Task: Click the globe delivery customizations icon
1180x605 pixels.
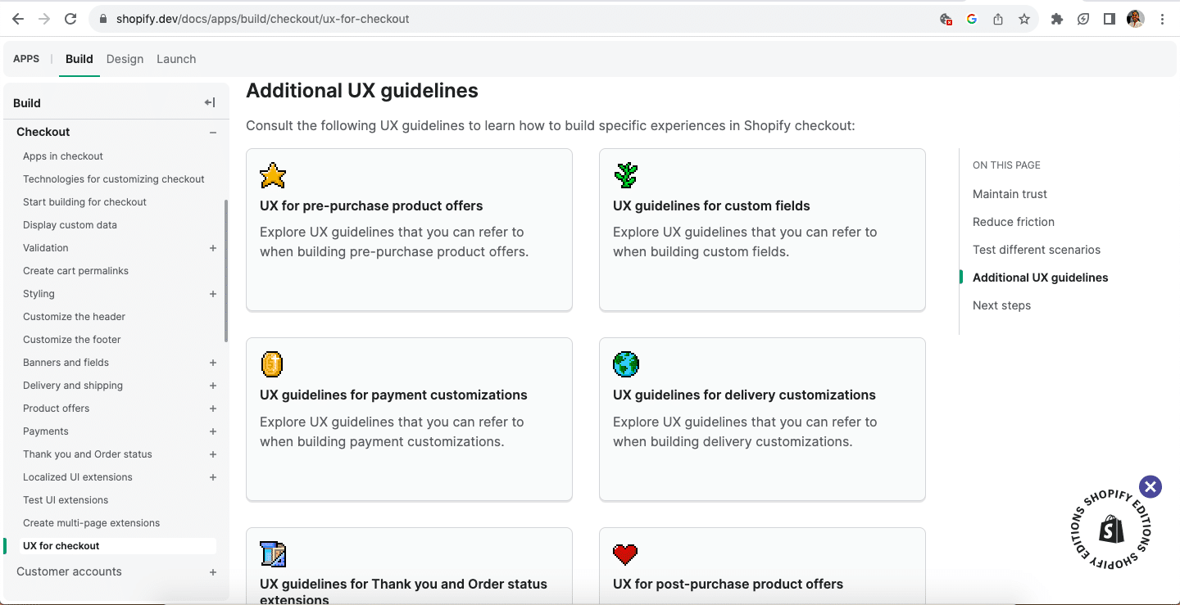Action: [626, 364]
